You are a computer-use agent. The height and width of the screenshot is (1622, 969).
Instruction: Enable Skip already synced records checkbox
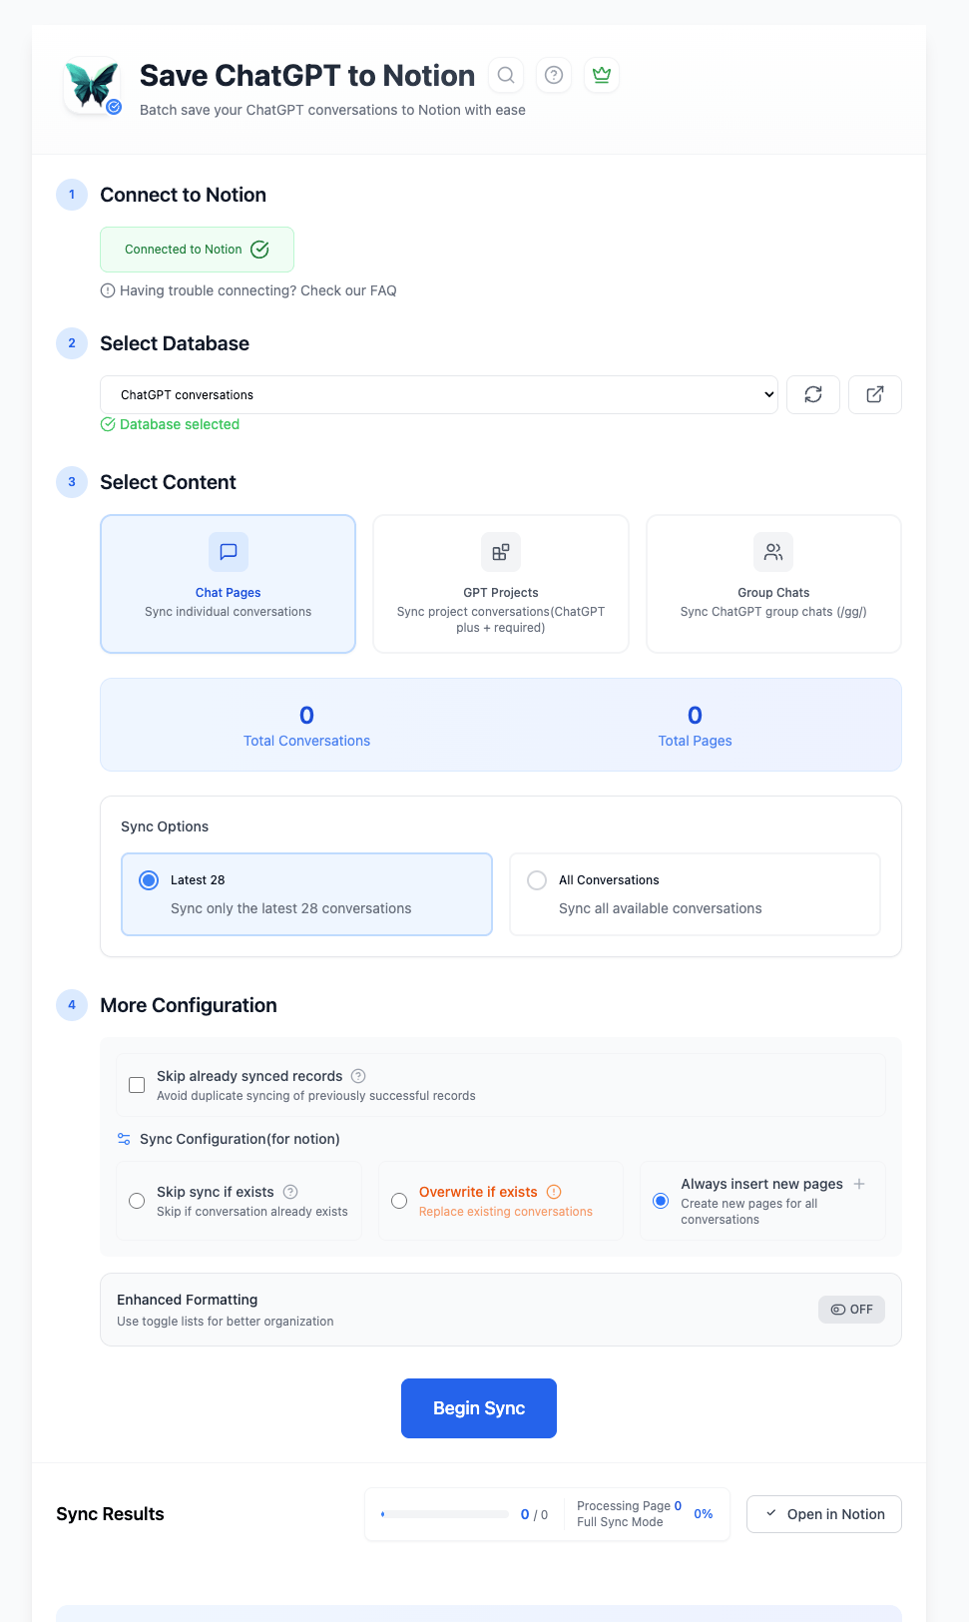tap(137, 1085)
